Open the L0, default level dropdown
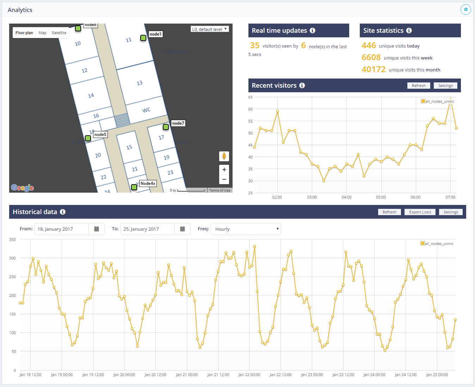The width and height of the screenshot is (475, 387). click(210, 29)
